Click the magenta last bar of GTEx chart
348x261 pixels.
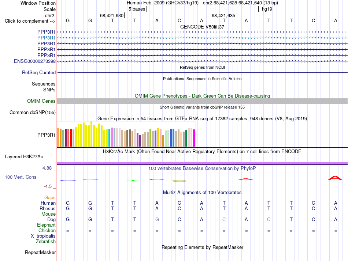(x=194, y=138)
